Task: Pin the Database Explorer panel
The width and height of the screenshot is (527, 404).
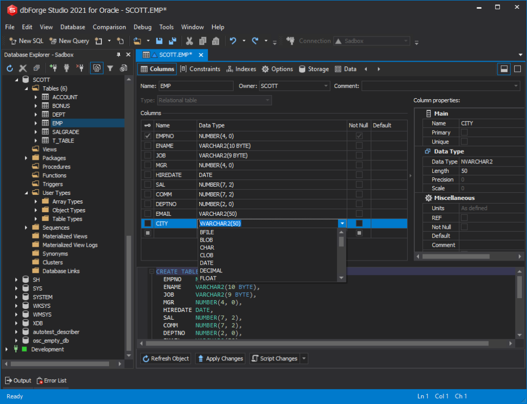Action: (118, 54)
